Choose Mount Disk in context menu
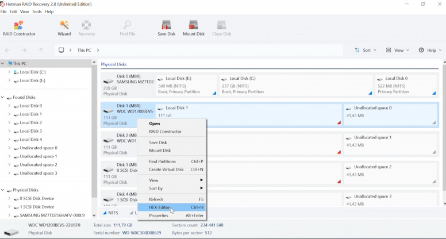446x239 pixels. 172,151
